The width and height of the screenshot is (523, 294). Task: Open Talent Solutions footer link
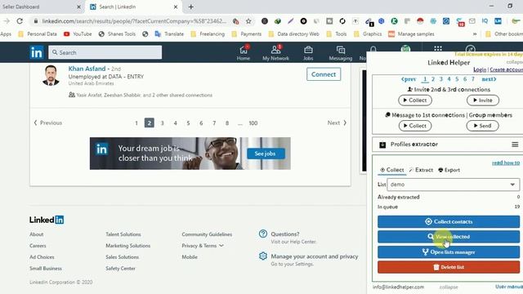[123, 234]
